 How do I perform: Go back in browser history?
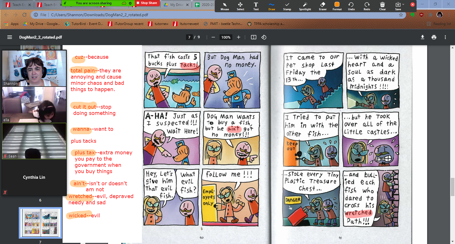point(6,15)
